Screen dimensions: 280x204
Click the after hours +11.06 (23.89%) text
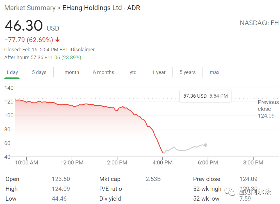pyautogui.click(x=63, y=58)
